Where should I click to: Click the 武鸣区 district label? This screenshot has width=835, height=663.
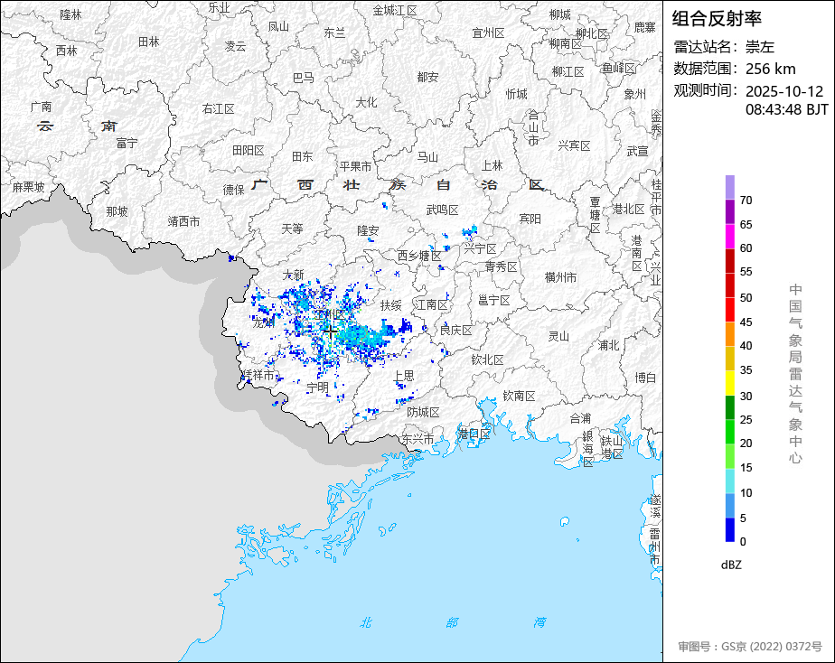click(x=443, y=210)
